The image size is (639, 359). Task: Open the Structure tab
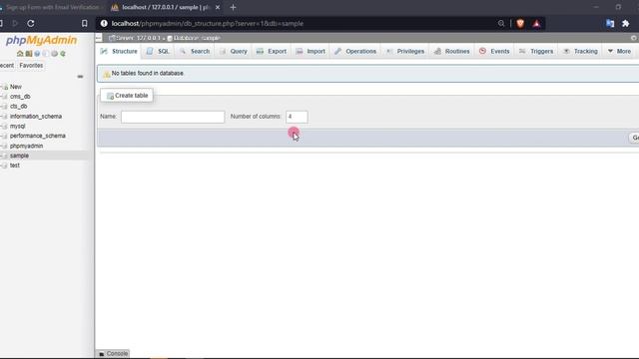coord(119,51)
